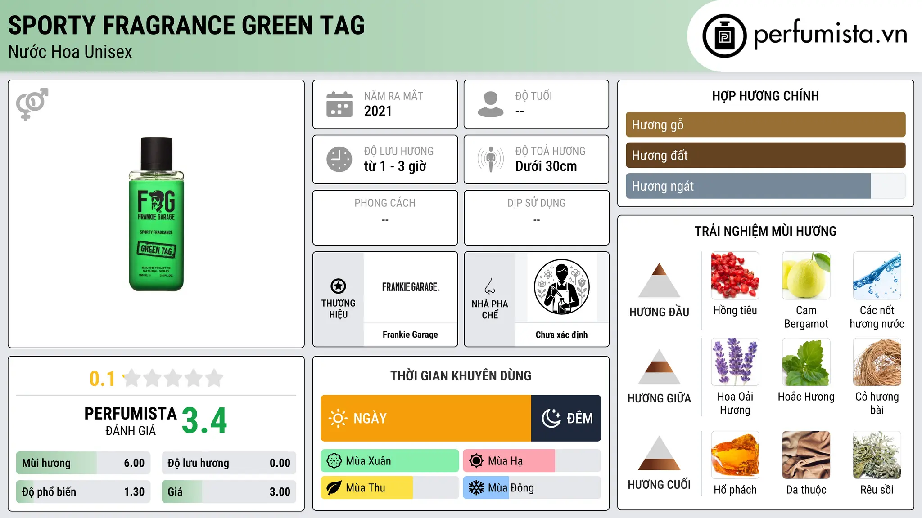Click the nose icon above Nhà pha chế
Screen dimensions: 922x518
coord(490,286)
